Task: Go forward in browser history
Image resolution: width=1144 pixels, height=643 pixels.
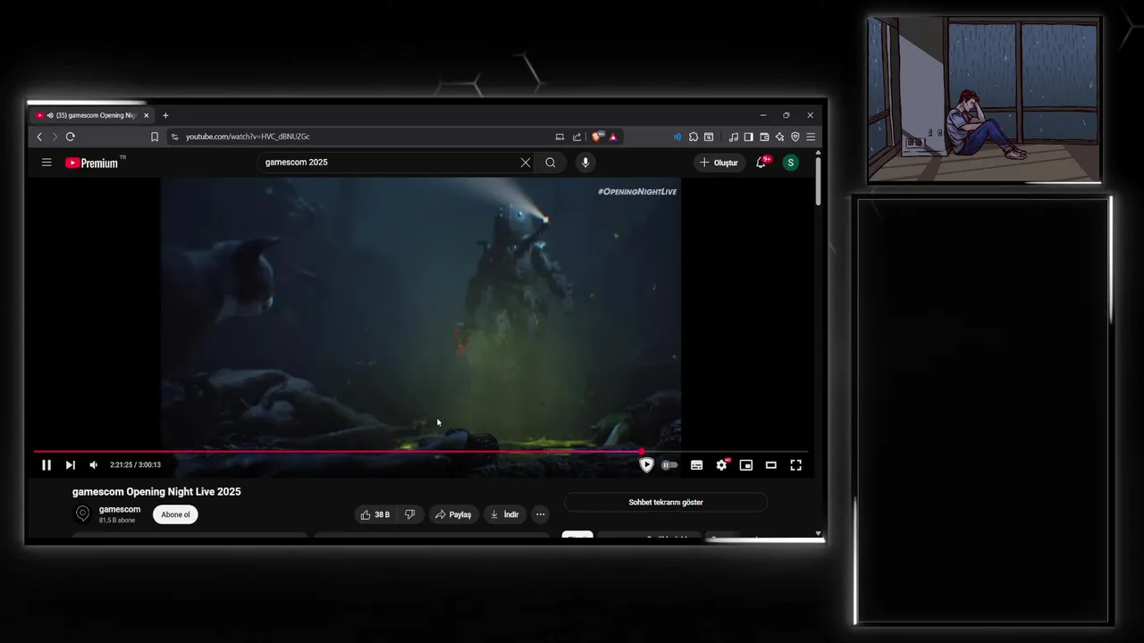Action: tap(55, 137)
